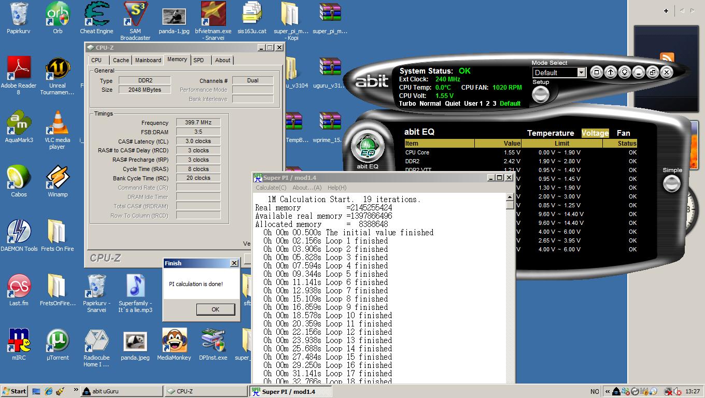This screenshot has height=398, width=705.
Task: Open the Help menu in Super PI
Action: pos(337,188)
